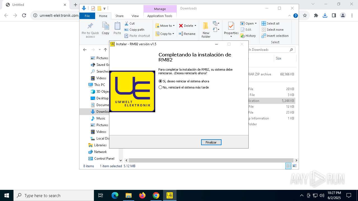Click the Properties icon
Image resolution: width=358 pixels, height=201 pixels.
231,26
